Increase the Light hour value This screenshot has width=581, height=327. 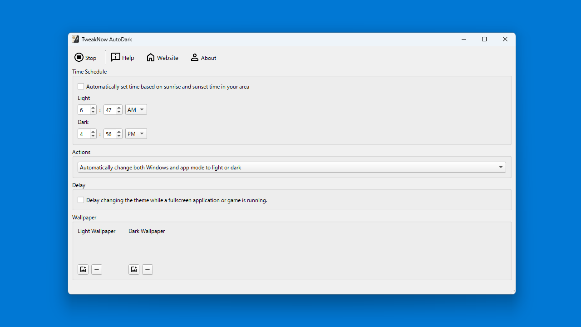[93, 108]
